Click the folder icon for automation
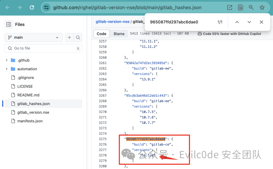Image resolution: width=273 pixels, height=169 pixels. 13,69
